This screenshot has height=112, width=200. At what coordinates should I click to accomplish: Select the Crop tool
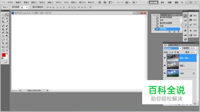(3, 22)
